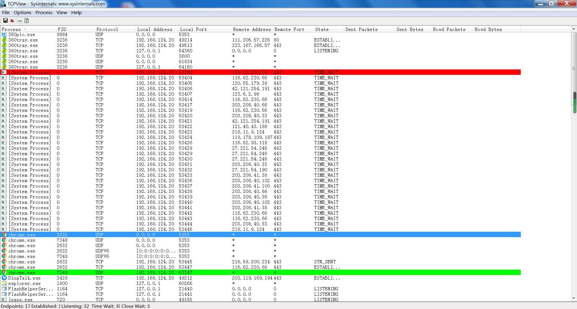Image resolution: width=577 pixels, height=309 pixels.
Task: Click local port 60266 of explorer.exe
Action: (186, 283)
